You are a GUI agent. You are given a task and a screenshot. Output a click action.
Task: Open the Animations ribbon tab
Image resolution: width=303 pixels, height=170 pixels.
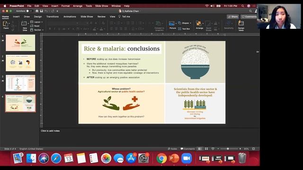coord(70,17)
